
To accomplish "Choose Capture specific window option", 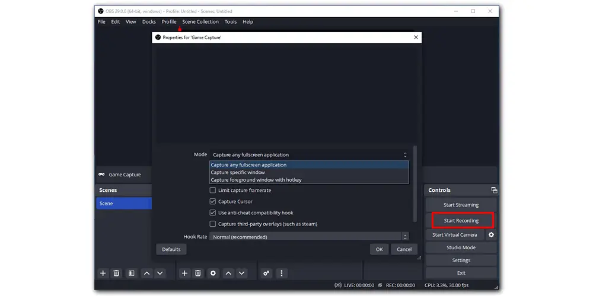I will [309, 172].
